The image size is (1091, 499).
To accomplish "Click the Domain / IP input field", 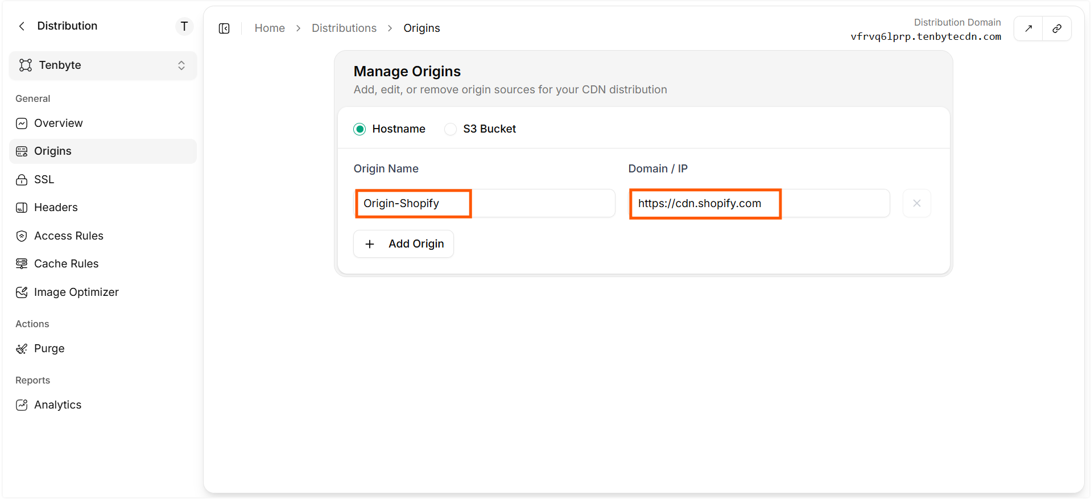I will [x=759, y=203].
